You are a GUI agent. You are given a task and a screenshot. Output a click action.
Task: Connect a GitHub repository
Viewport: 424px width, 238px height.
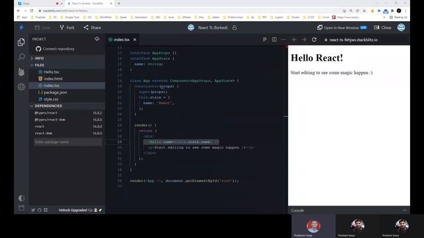point(55,49)
